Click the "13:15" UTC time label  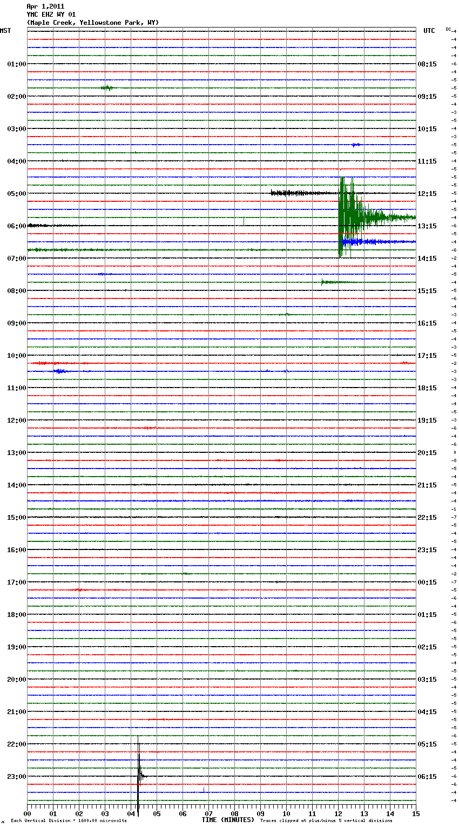coord(427,226)
